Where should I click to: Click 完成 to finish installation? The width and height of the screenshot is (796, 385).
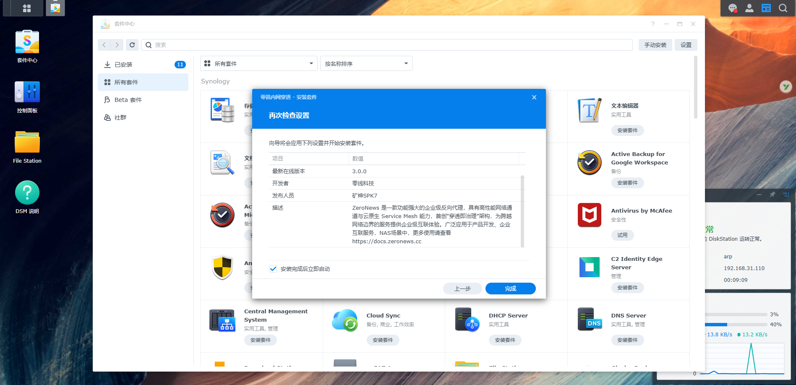(x=510, y=289)
